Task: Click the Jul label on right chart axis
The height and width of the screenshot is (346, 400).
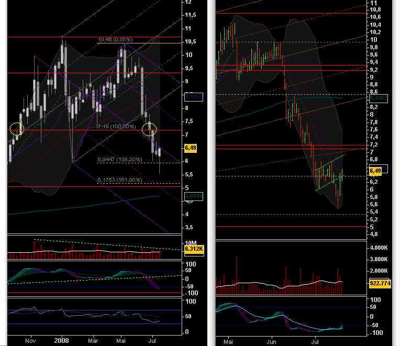Action: pos(315,342)
